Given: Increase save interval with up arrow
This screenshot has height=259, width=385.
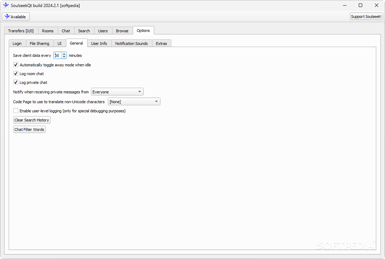Looking at the screenshot, I should (64, 54).
